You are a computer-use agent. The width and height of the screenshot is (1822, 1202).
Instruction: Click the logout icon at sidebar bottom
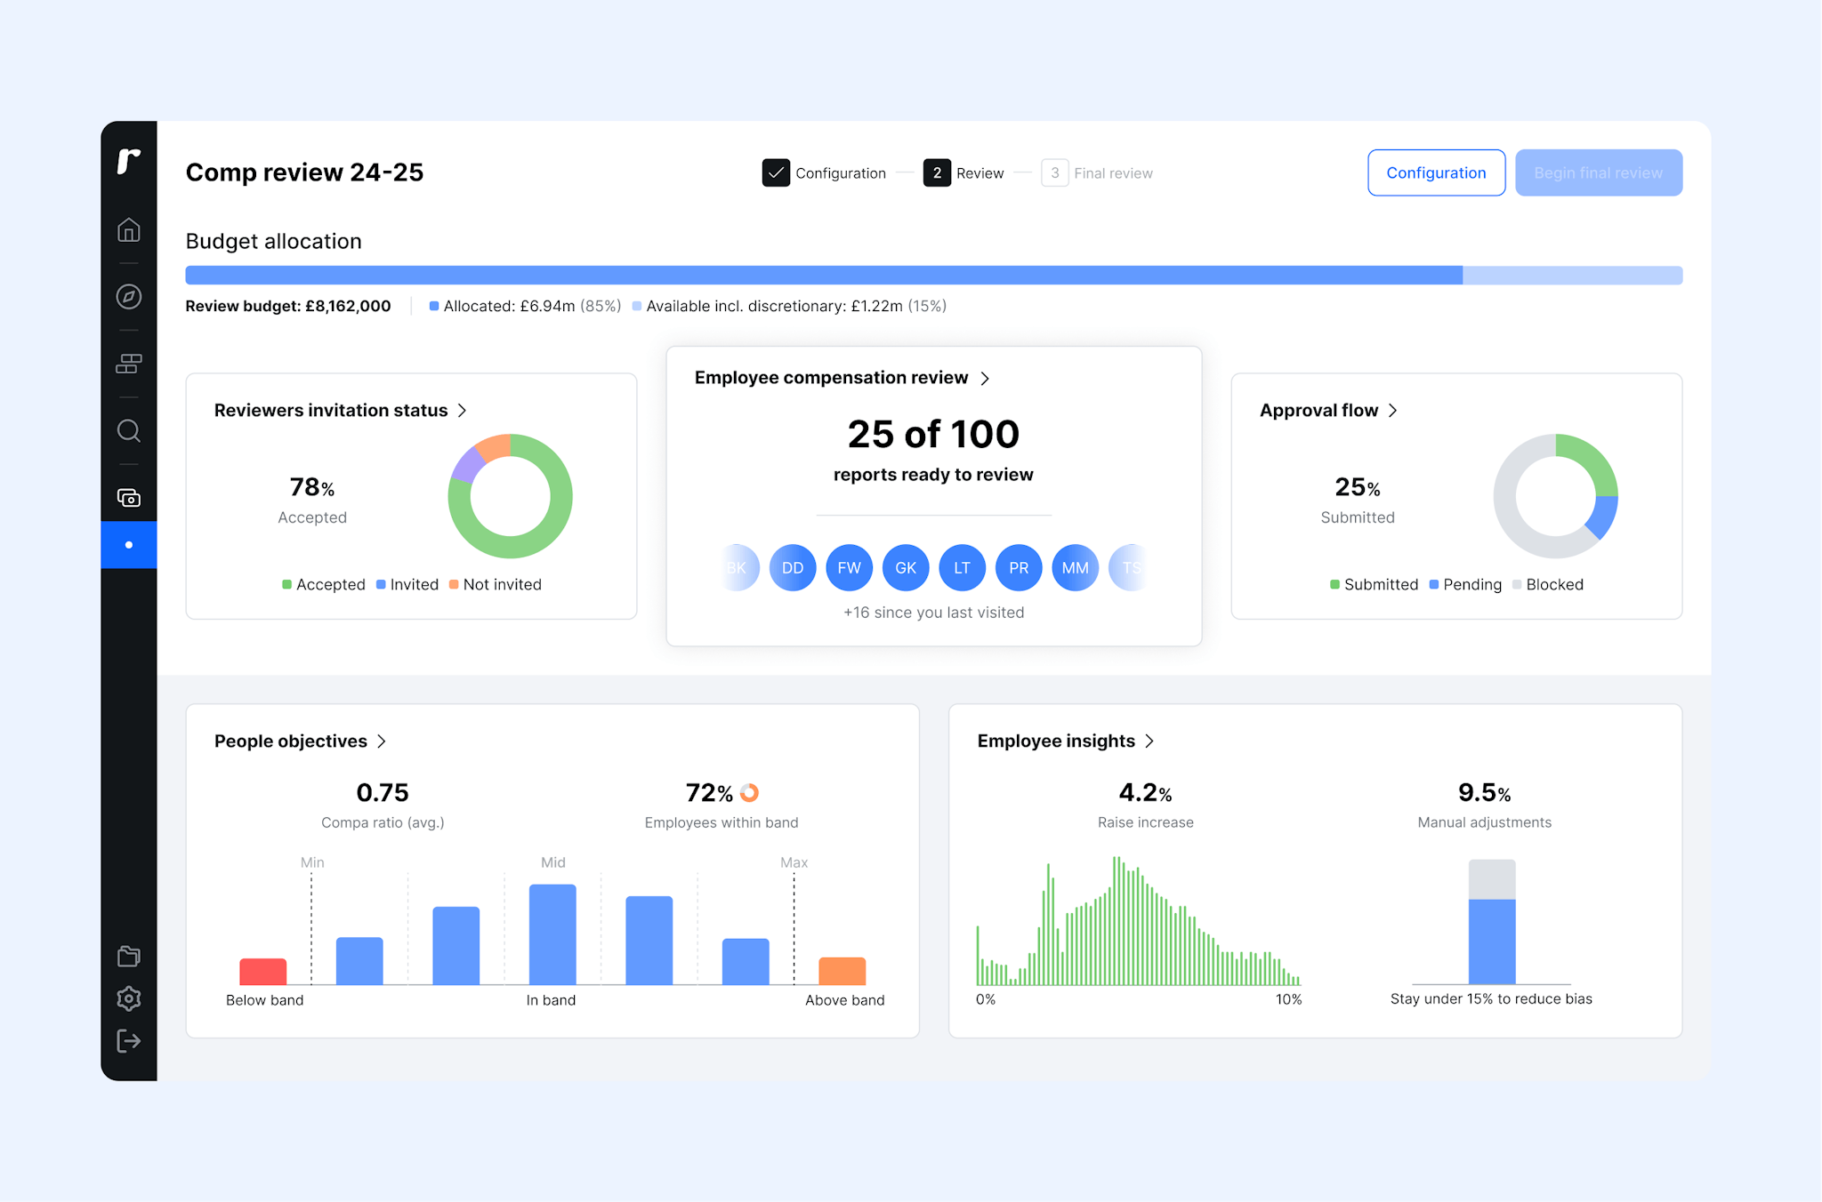[129, 1041]
